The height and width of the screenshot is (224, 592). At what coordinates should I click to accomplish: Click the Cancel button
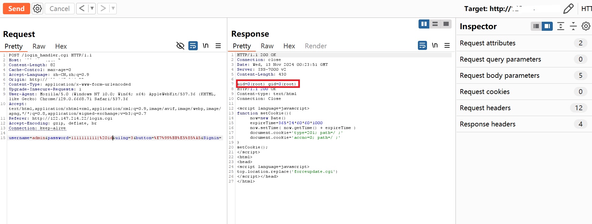tap(59, 8)
